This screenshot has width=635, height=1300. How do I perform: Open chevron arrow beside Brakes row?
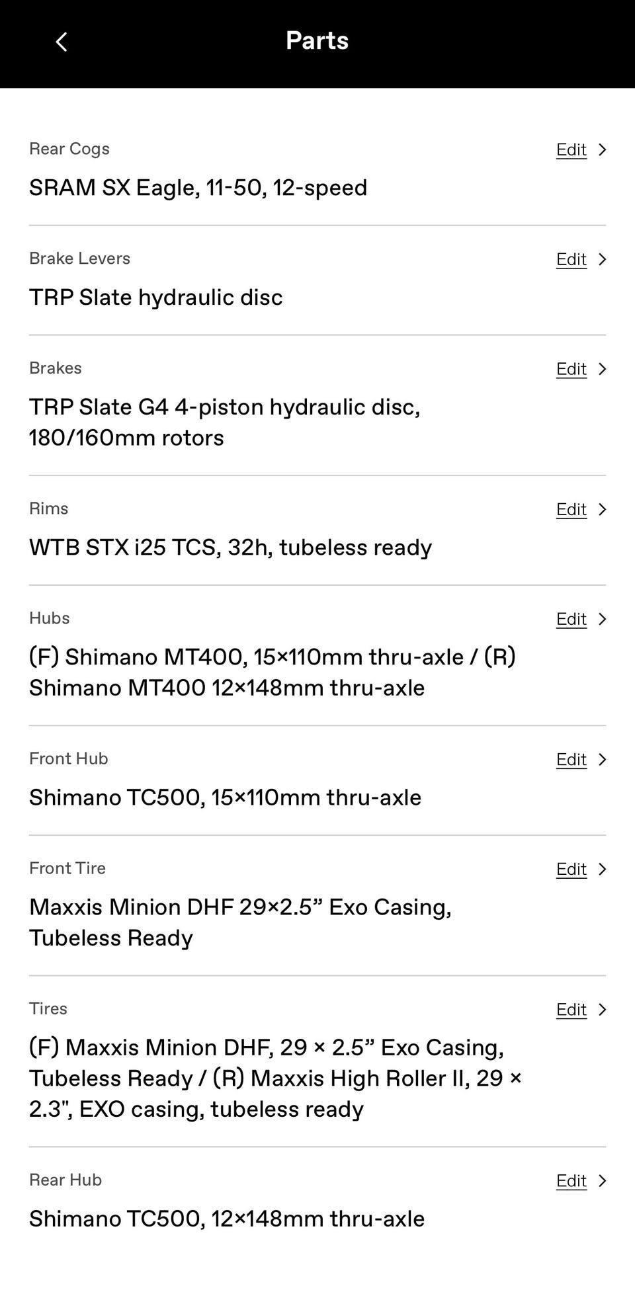pos(602,370)
